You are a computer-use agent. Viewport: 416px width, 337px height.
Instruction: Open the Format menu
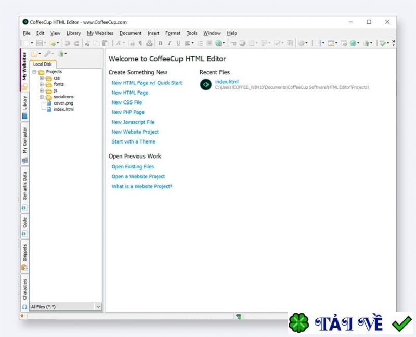point(172,33)
